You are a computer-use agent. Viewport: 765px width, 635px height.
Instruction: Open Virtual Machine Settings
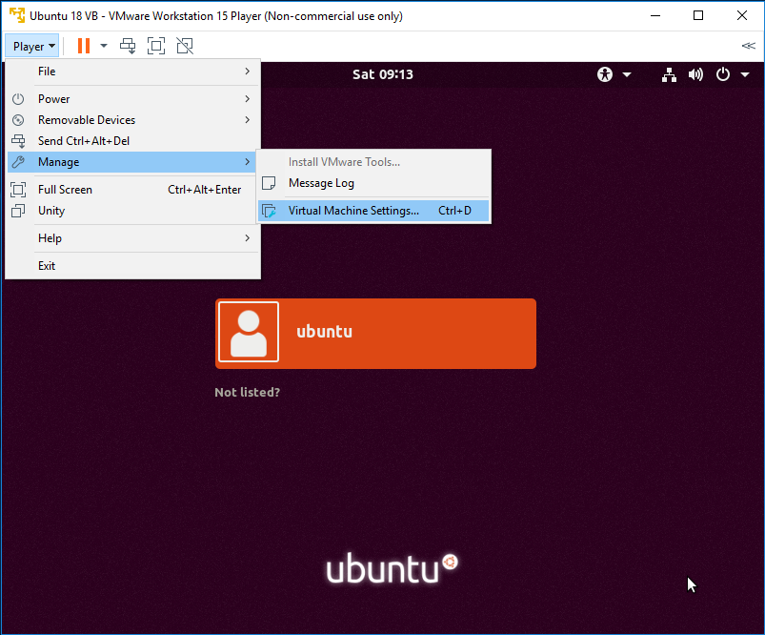(x=373, y=211)
